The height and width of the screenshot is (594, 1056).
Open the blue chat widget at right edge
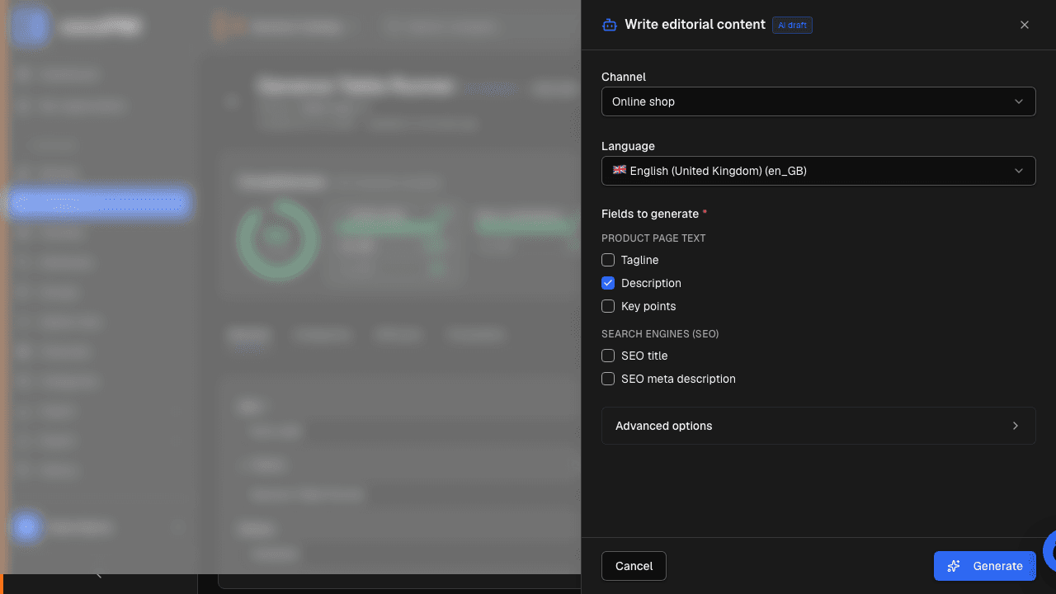click(1049, 551)
